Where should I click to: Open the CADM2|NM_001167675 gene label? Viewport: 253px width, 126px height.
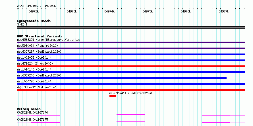[32, 119]
